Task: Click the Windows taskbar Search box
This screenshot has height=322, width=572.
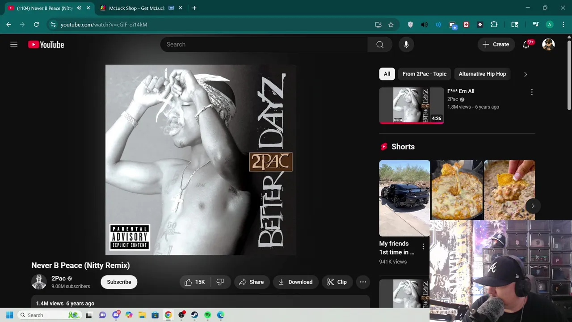Action: click(x=49, y=315)
